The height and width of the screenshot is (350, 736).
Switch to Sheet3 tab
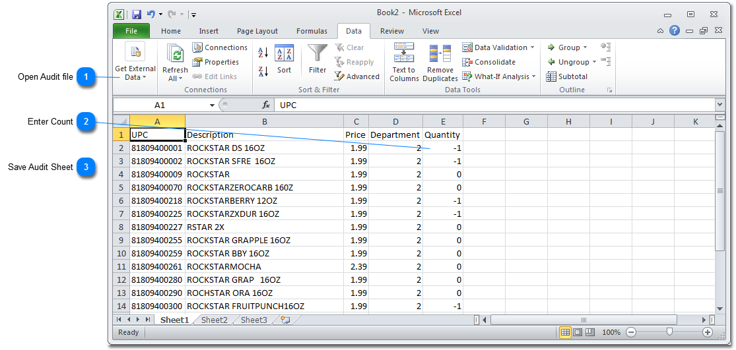pyautogui.click(x=254, y=320)
